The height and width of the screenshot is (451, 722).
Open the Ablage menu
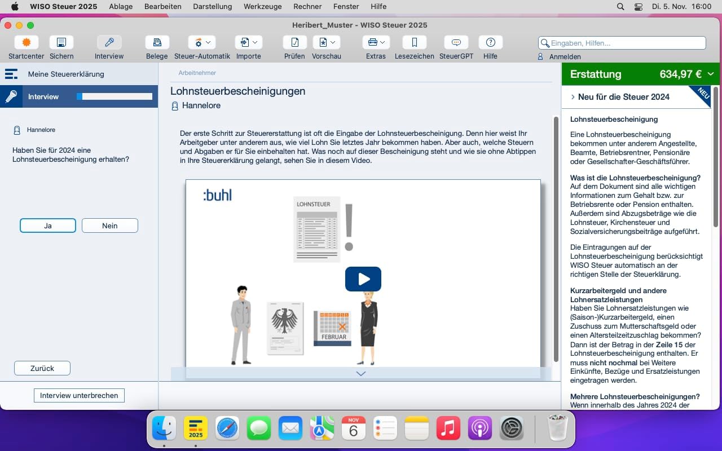pos(121,7)
